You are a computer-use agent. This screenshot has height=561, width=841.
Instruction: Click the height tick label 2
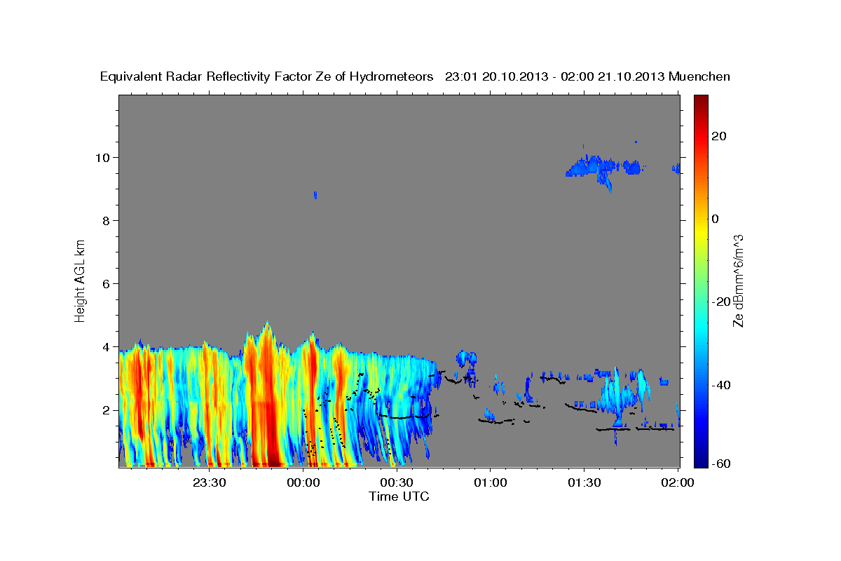click(x=107, y=410)
